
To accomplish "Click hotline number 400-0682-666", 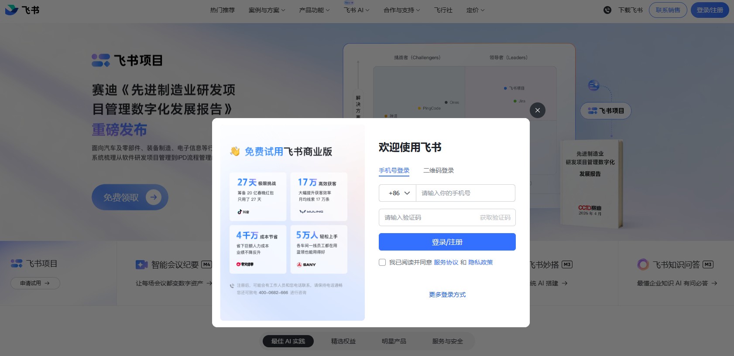I will click(x=273, y=293).
